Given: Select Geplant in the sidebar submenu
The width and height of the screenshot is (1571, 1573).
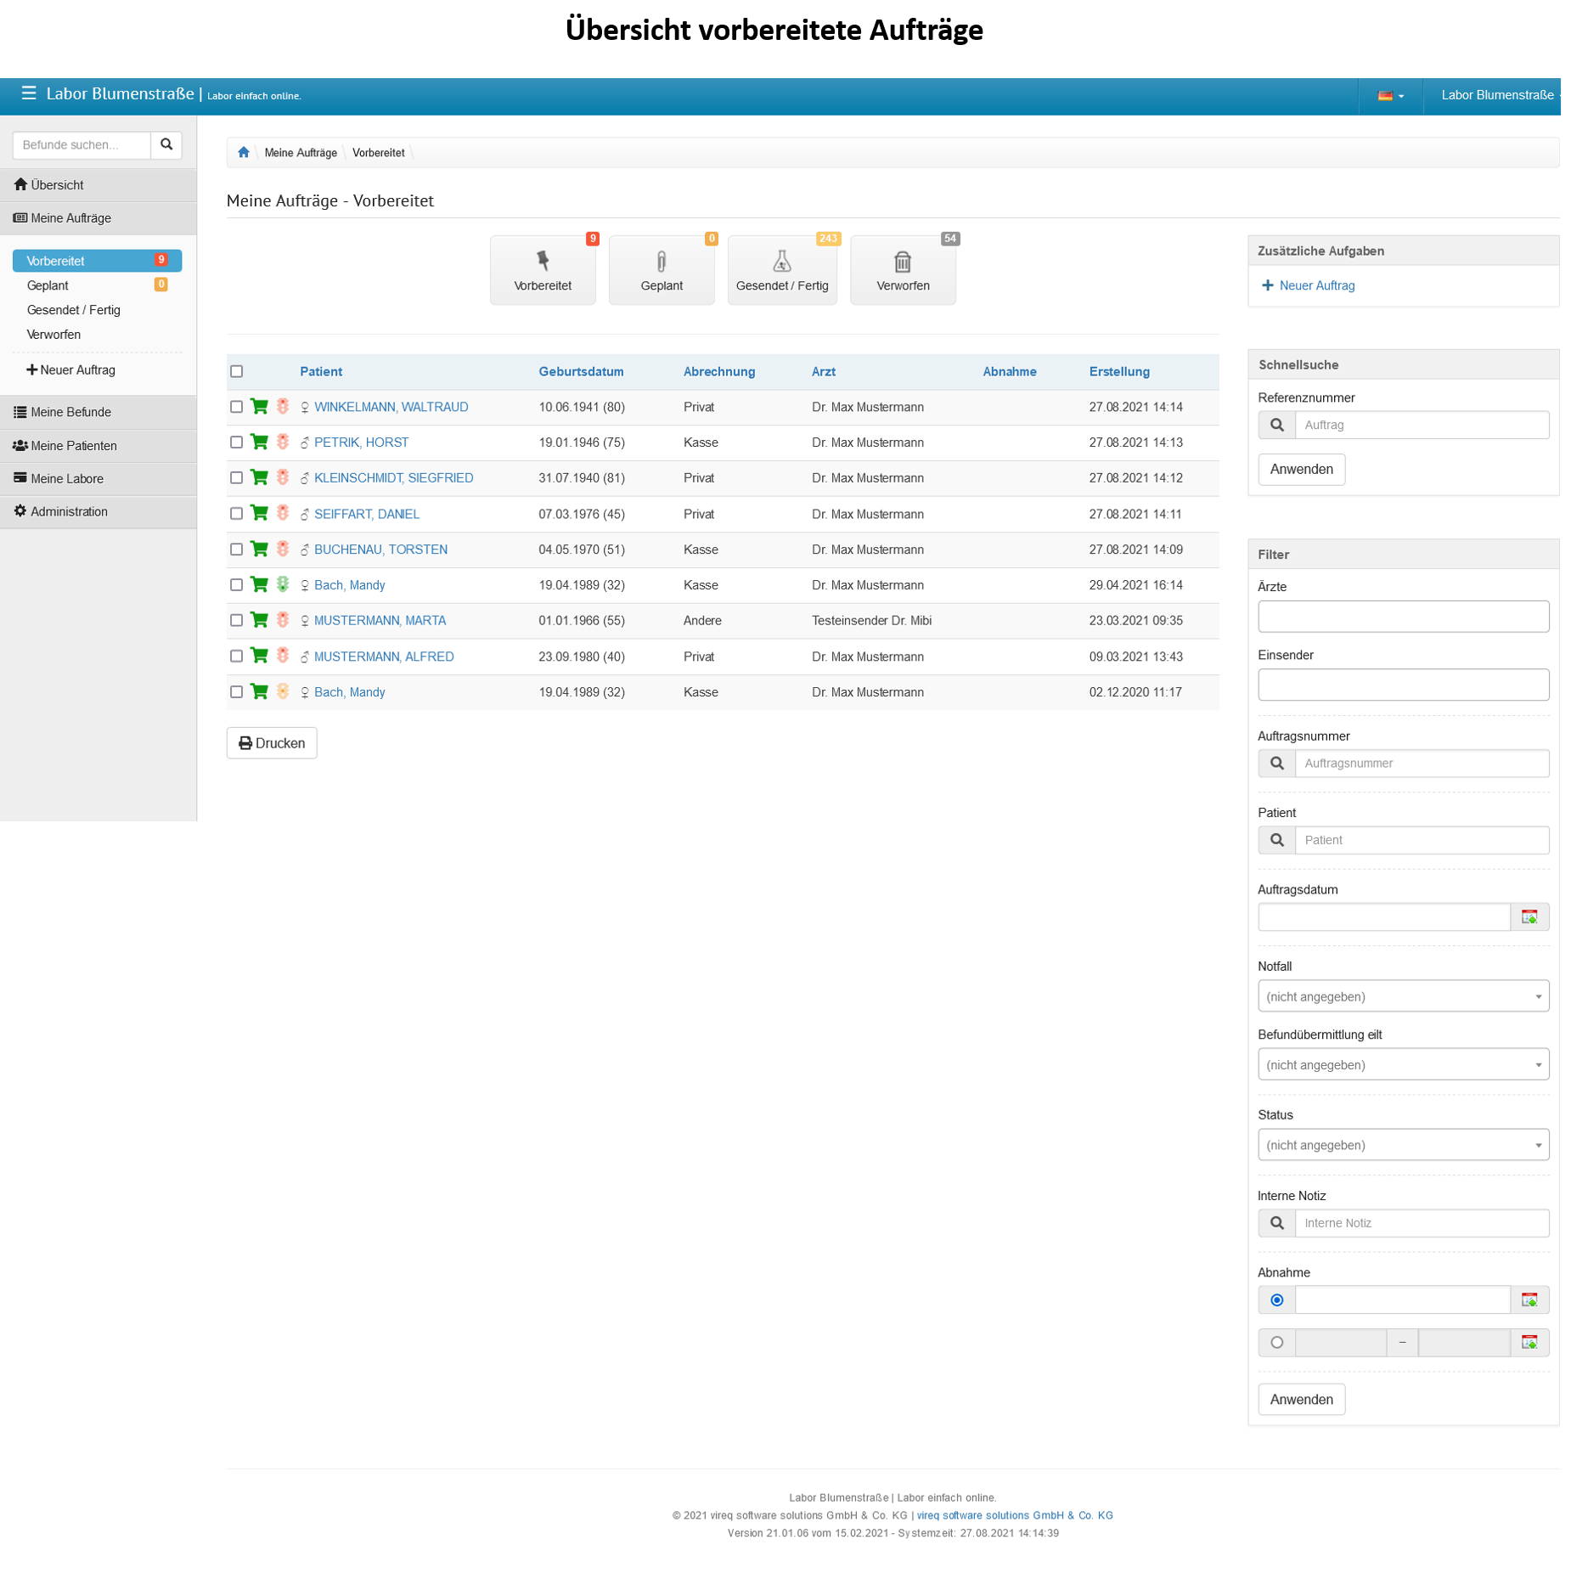Looking at the screenshot, I should 48,285.
